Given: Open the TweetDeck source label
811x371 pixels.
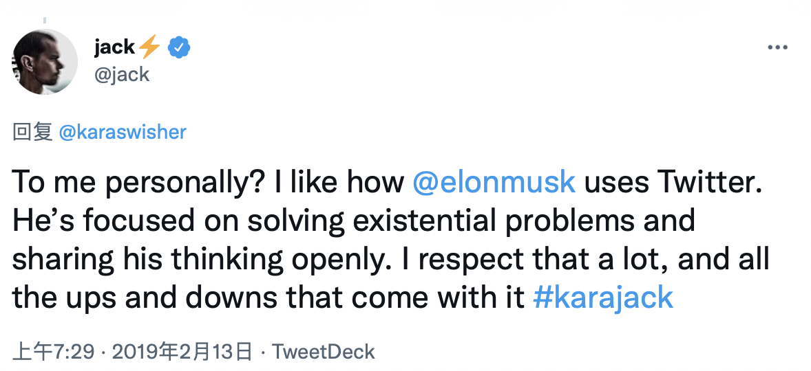Looking at the screenshot, I should click(323, 352).
